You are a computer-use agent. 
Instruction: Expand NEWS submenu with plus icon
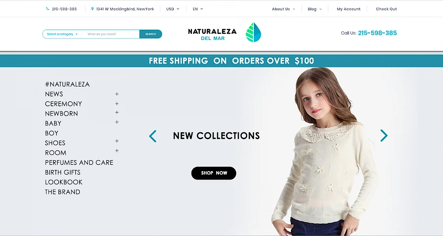117,94
